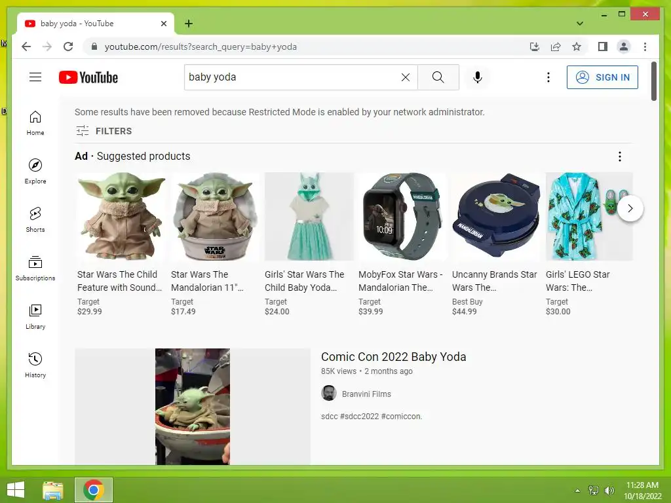Click 'Uncanny Brands Star Wars The...' title
671x503 pixels.
click(494, 281)
